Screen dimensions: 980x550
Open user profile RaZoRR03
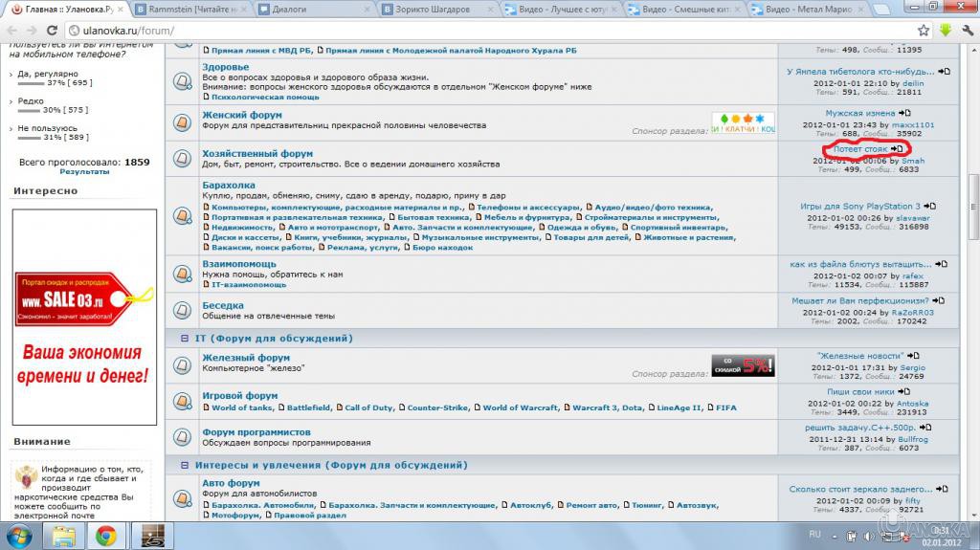[912, 313]
